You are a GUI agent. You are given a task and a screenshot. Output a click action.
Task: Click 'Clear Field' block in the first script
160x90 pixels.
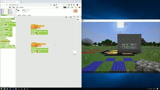(34, 29)
